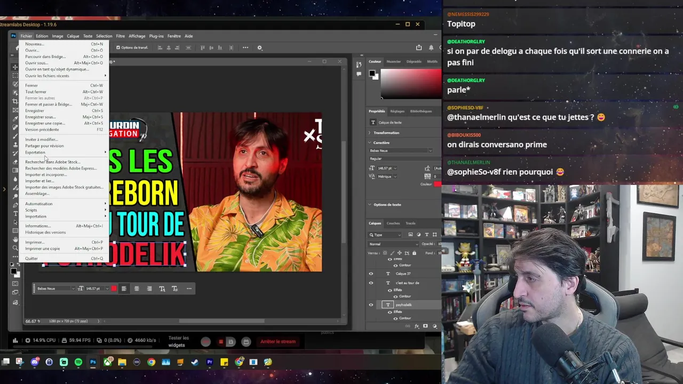The height and width of the screenshot is (384, 683).
Task: Open the Fenêtre menu
Action: coord(174,36)
